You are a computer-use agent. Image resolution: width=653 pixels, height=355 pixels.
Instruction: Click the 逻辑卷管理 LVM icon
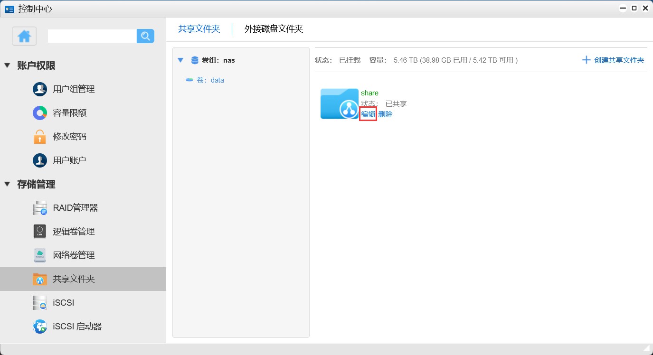click(40, 232)
